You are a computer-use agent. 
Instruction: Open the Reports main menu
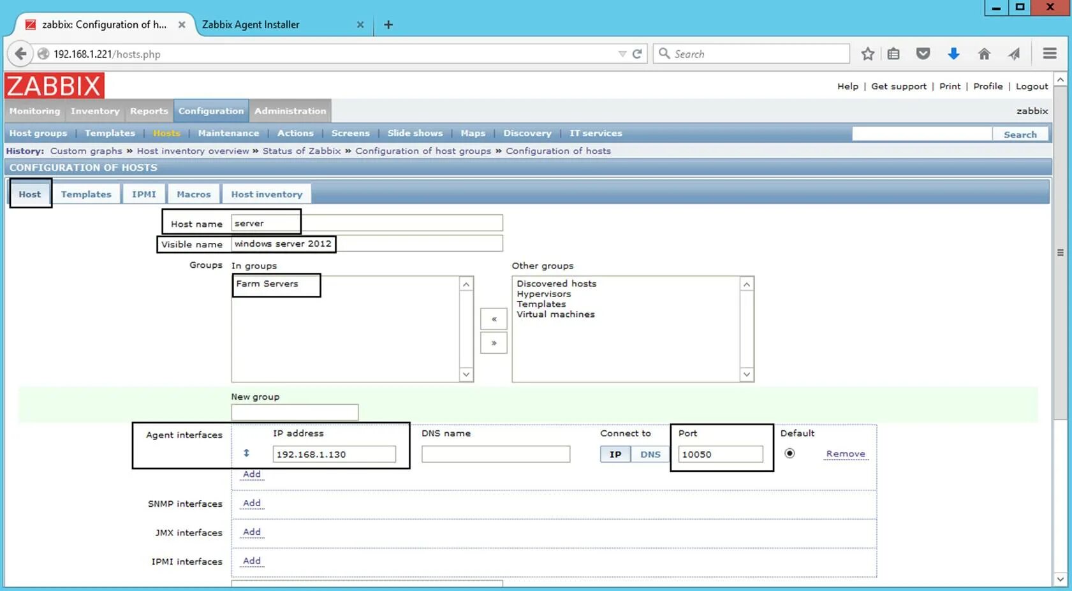149,111
